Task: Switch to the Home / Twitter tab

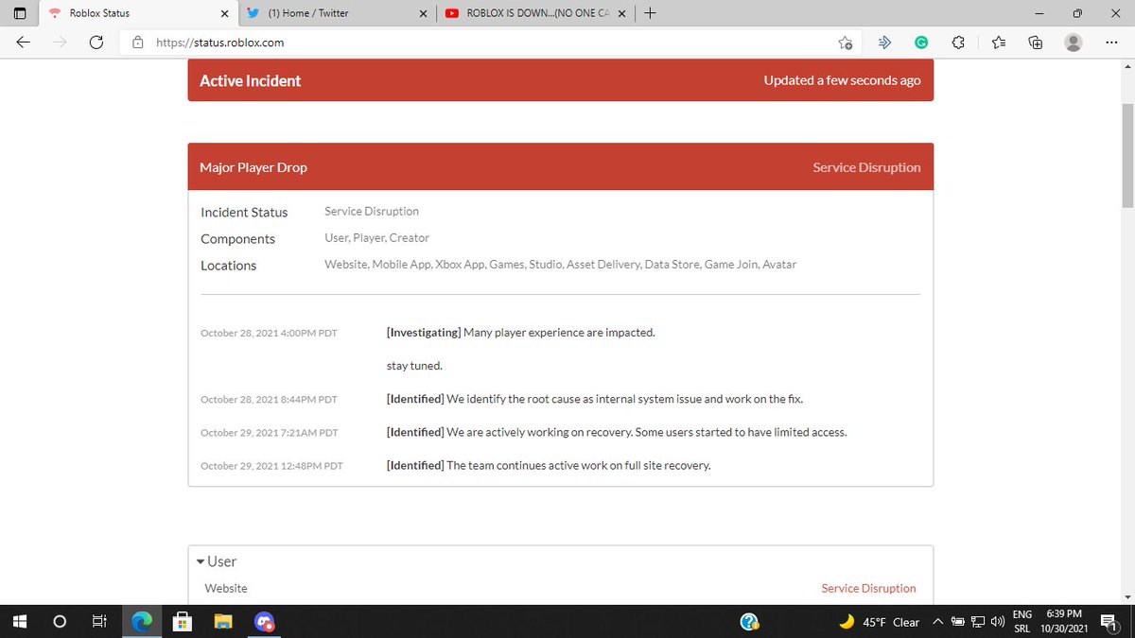Action: [331, 13]
